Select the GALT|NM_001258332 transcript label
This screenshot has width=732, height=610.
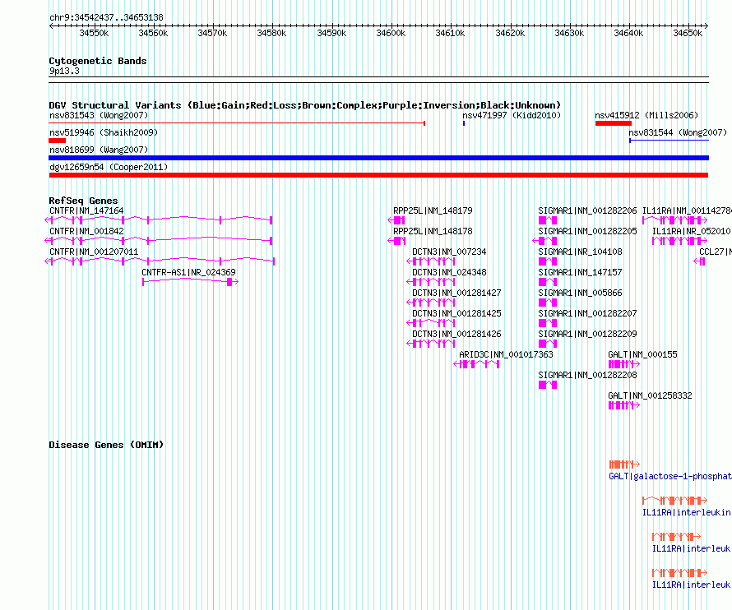(650, 395)
